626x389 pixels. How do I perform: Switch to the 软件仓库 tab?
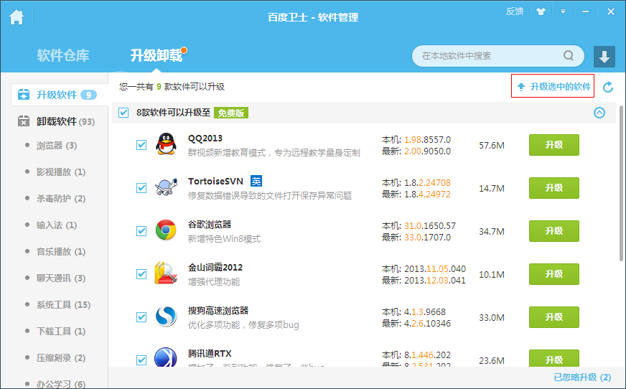point(63,55)
